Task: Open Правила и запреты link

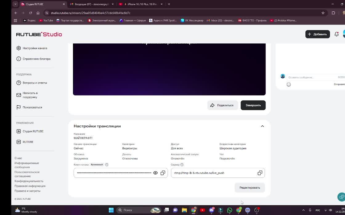Action: pos(27,191)
